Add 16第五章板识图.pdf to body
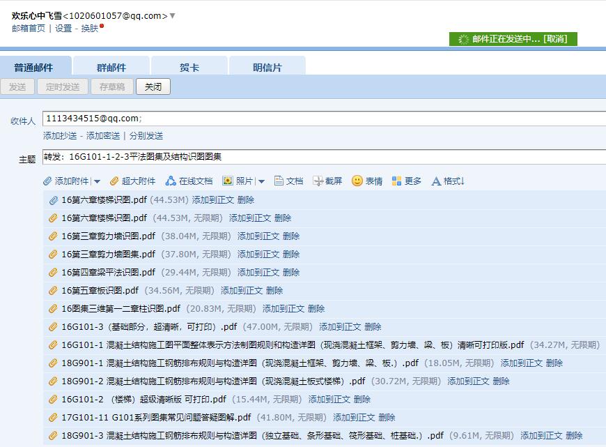 point(242,291)
